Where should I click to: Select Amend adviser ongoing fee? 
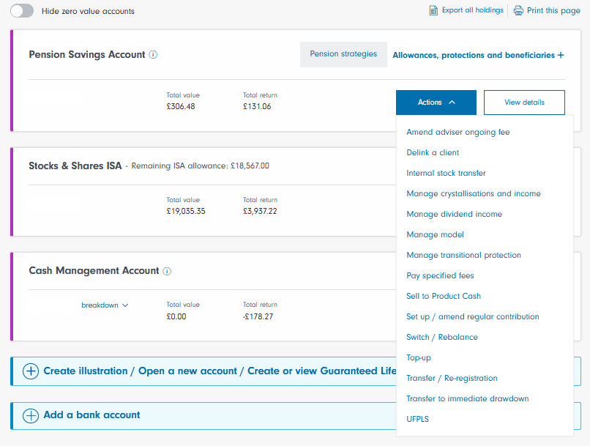click(458, 133)
